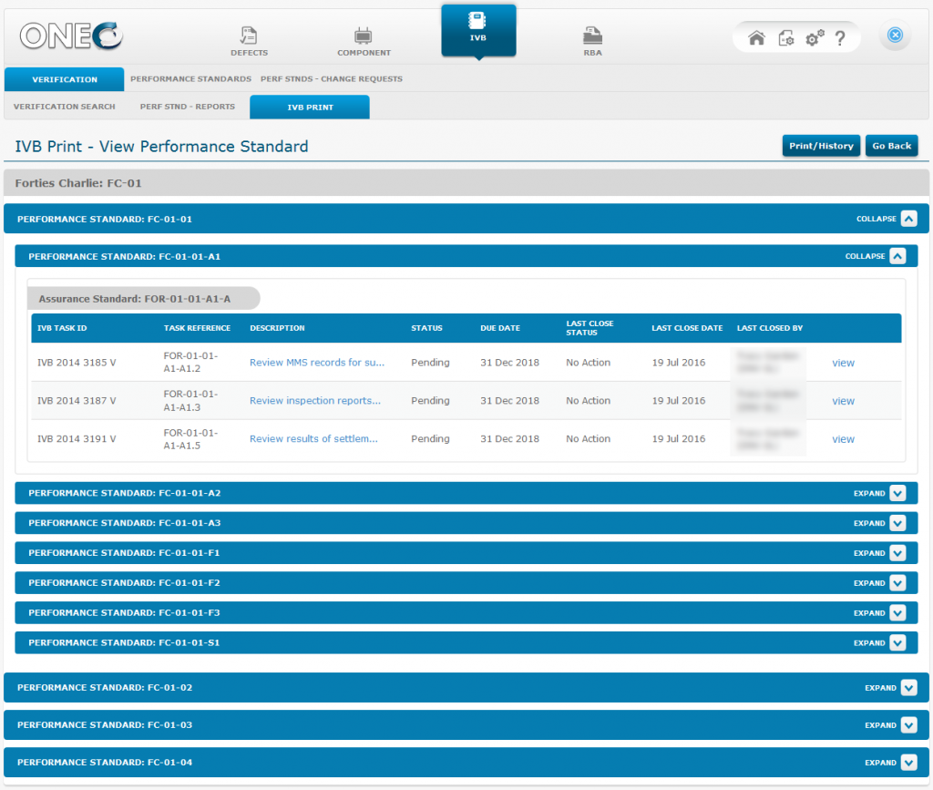Viewport: 933px width, 790px height.
Task: Select cell IVB 2014 3191 V
Action: 77,438
